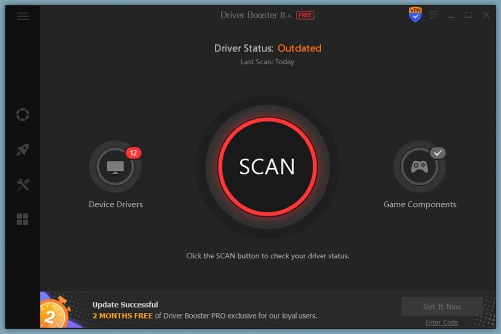Click the VPN shield icon
This screenshot has width=501, height=334.
tap(415, 15)
